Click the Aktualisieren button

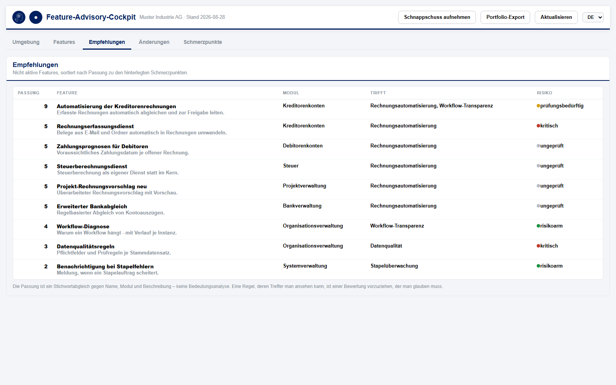pyautogui.click(x=556, y=17)
